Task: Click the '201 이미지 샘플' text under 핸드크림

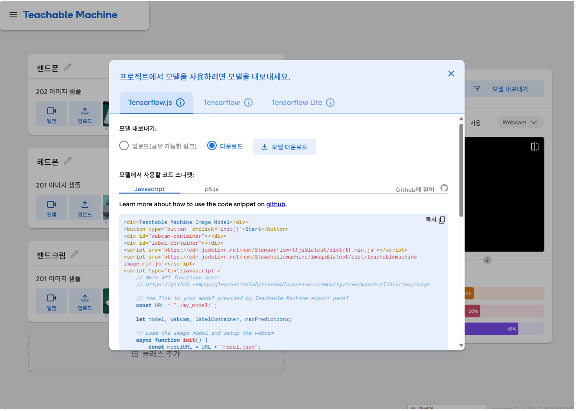Action: coord(59,278)
